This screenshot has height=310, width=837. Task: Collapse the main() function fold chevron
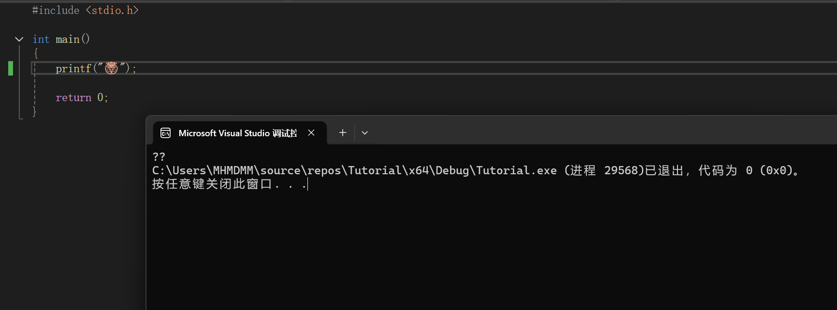(x=19, y=39)
